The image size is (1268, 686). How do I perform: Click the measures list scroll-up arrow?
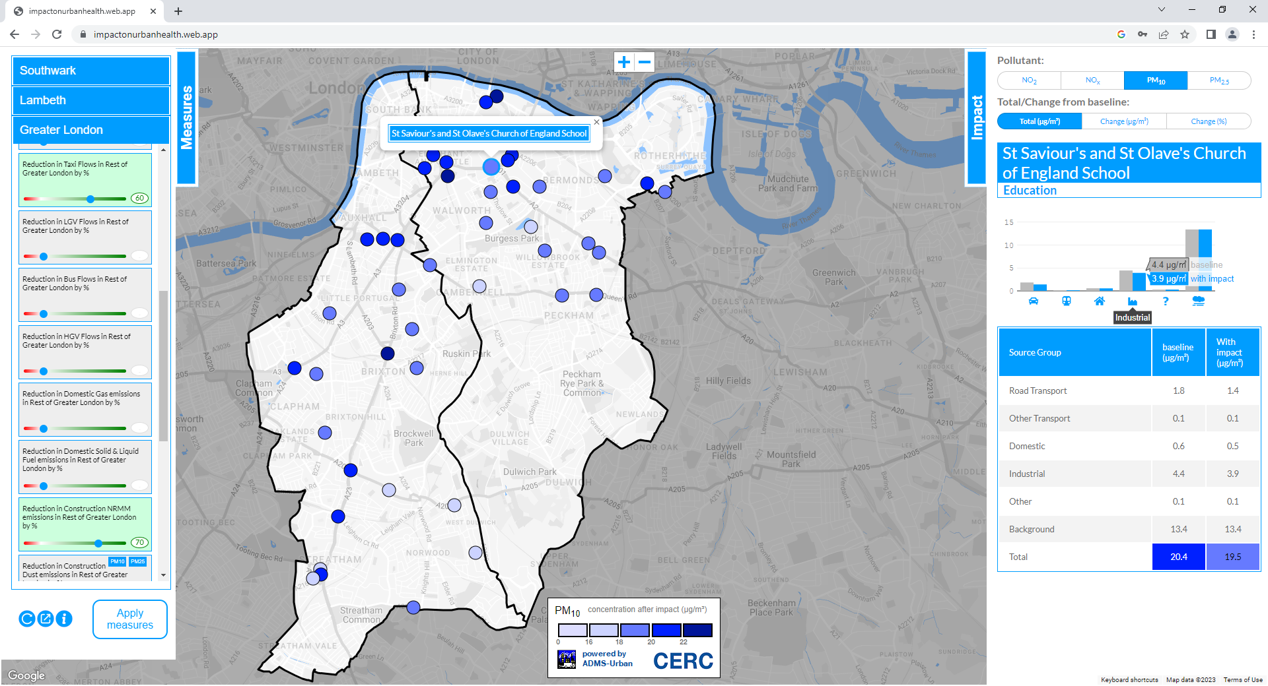coord(163,150)
